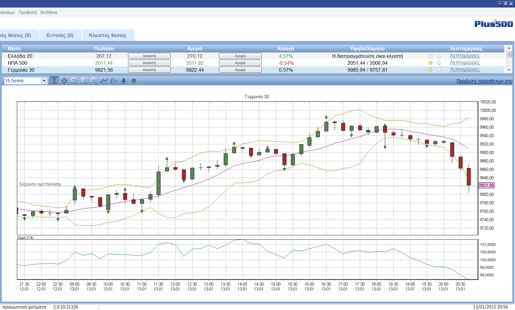Activate the crosshair cursor tool
Screen dimensions: 515x310
pos(64,81)
